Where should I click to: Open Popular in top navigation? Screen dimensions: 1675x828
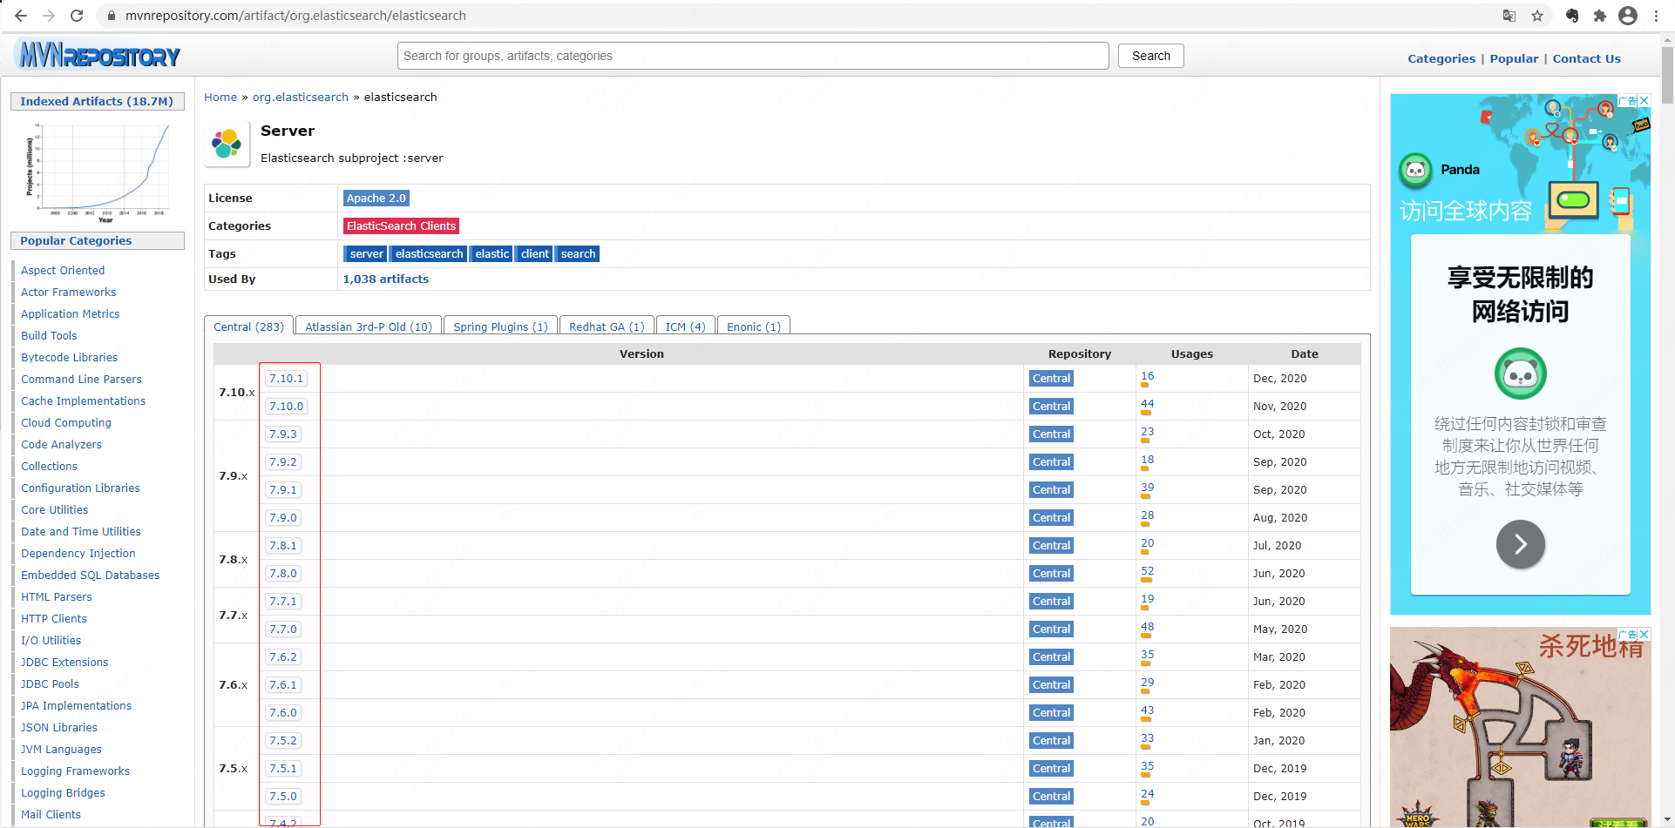(1514, 58)
